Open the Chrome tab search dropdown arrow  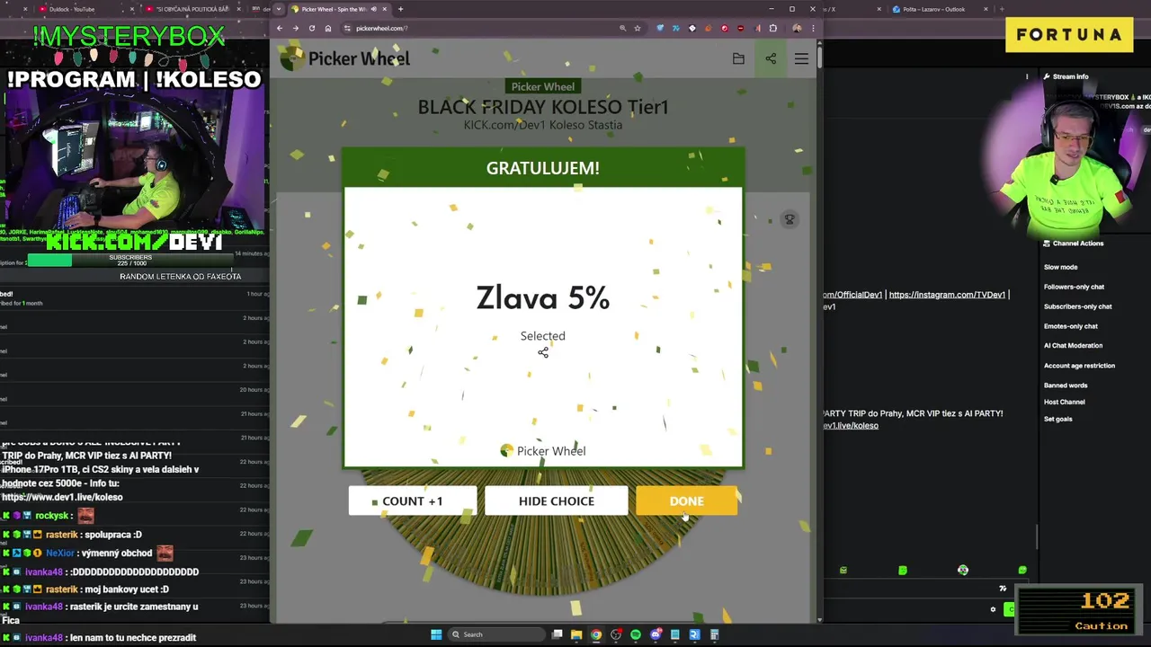pos(279,9)
